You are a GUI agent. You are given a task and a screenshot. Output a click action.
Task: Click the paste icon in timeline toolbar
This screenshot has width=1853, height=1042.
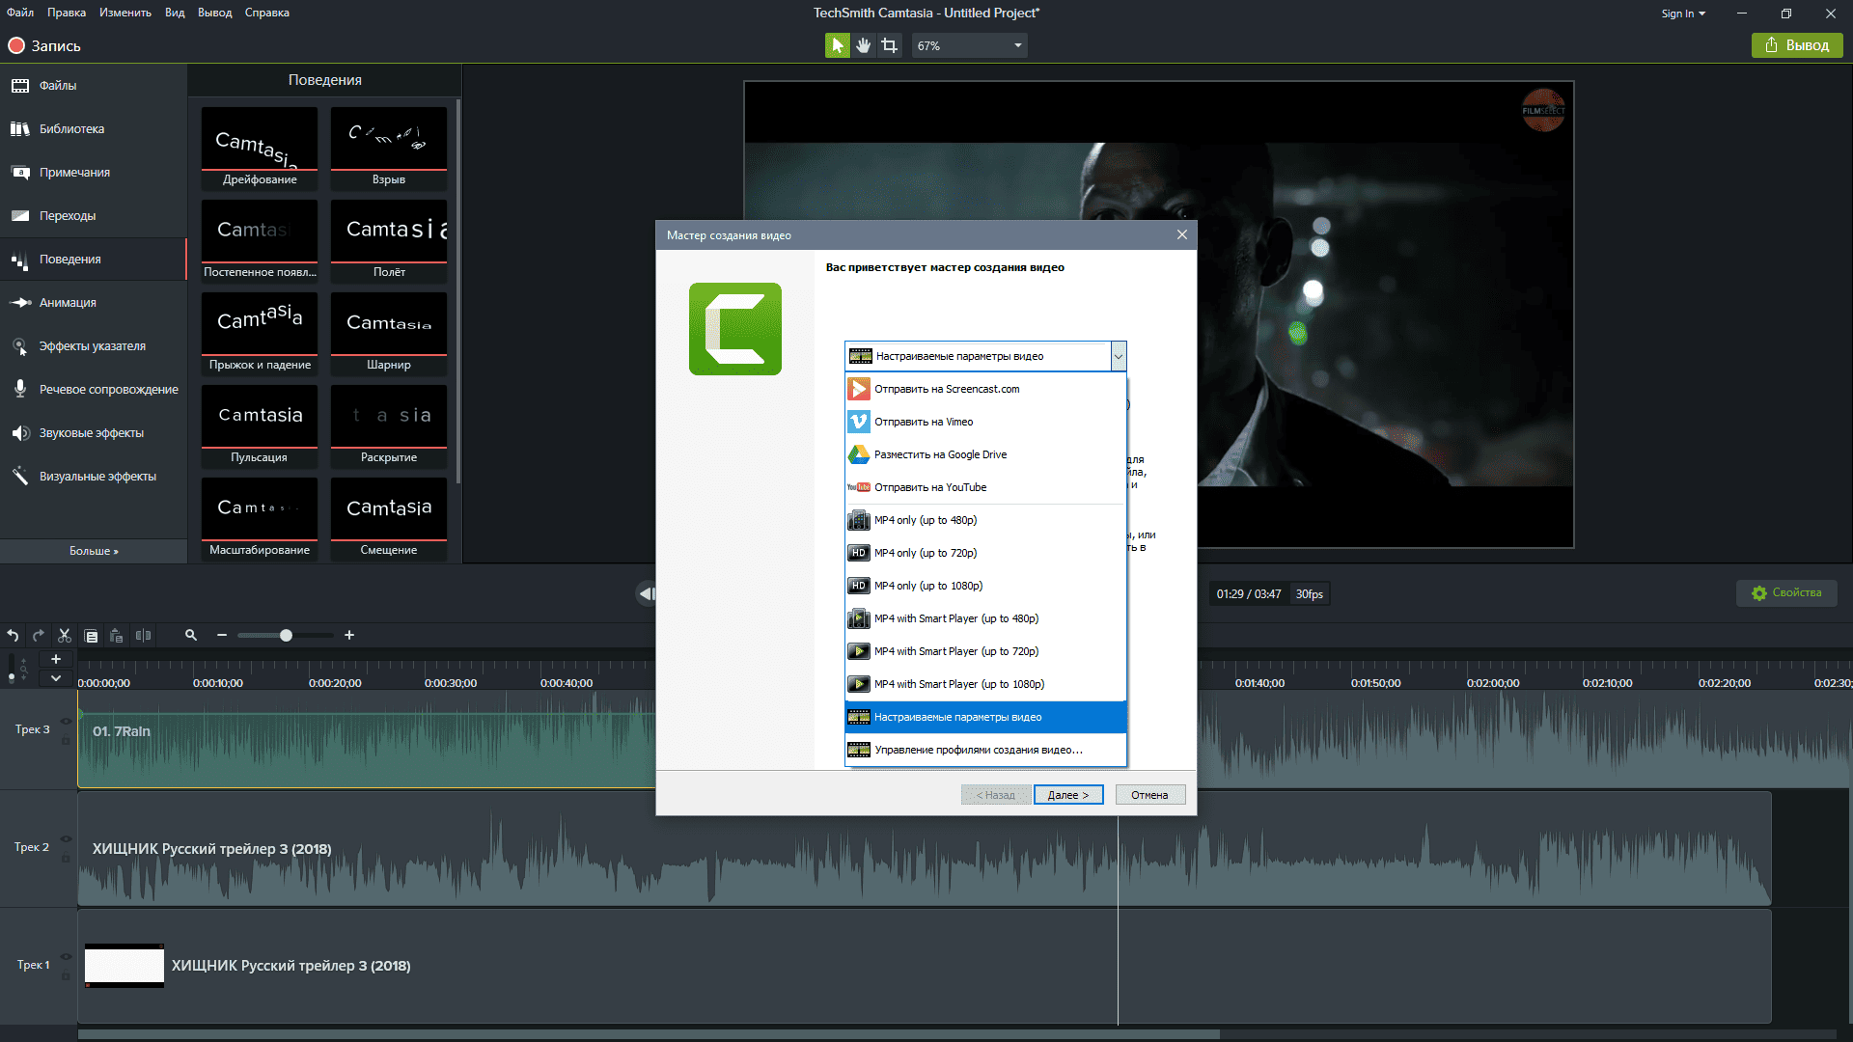pyautogui.click(x=117, y=636)
